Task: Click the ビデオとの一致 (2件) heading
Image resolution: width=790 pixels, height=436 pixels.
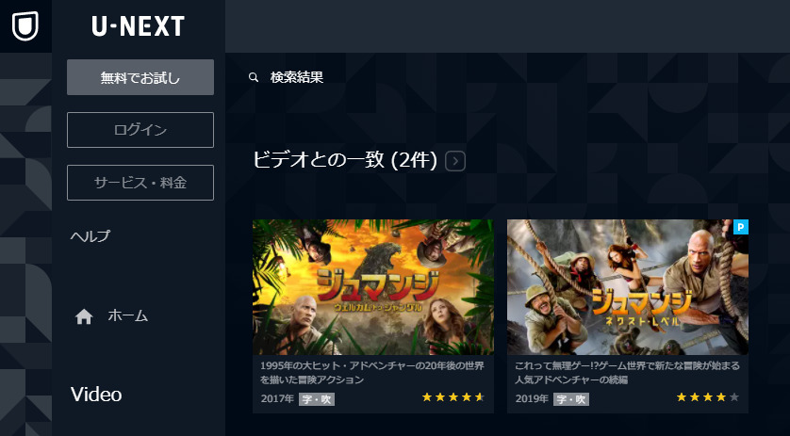Action: click(x=345, y=160)
